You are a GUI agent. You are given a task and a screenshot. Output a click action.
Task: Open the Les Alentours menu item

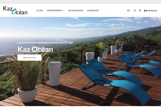click(76, 10)
